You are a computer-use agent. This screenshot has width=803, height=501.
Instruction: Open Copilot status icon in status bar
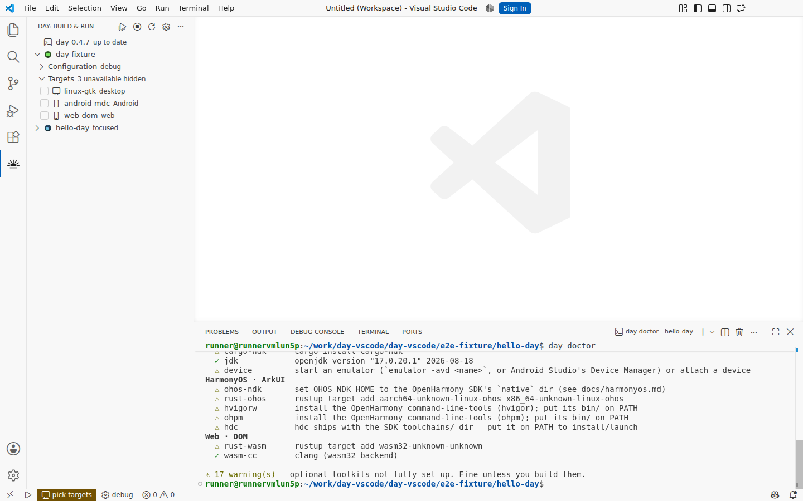click(775, 495)
